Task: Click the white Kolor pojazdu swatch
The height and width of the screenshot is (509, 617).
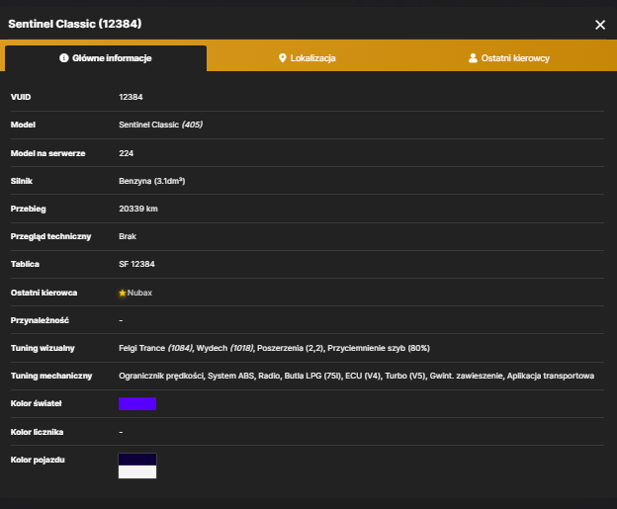Action: [137, 472]
